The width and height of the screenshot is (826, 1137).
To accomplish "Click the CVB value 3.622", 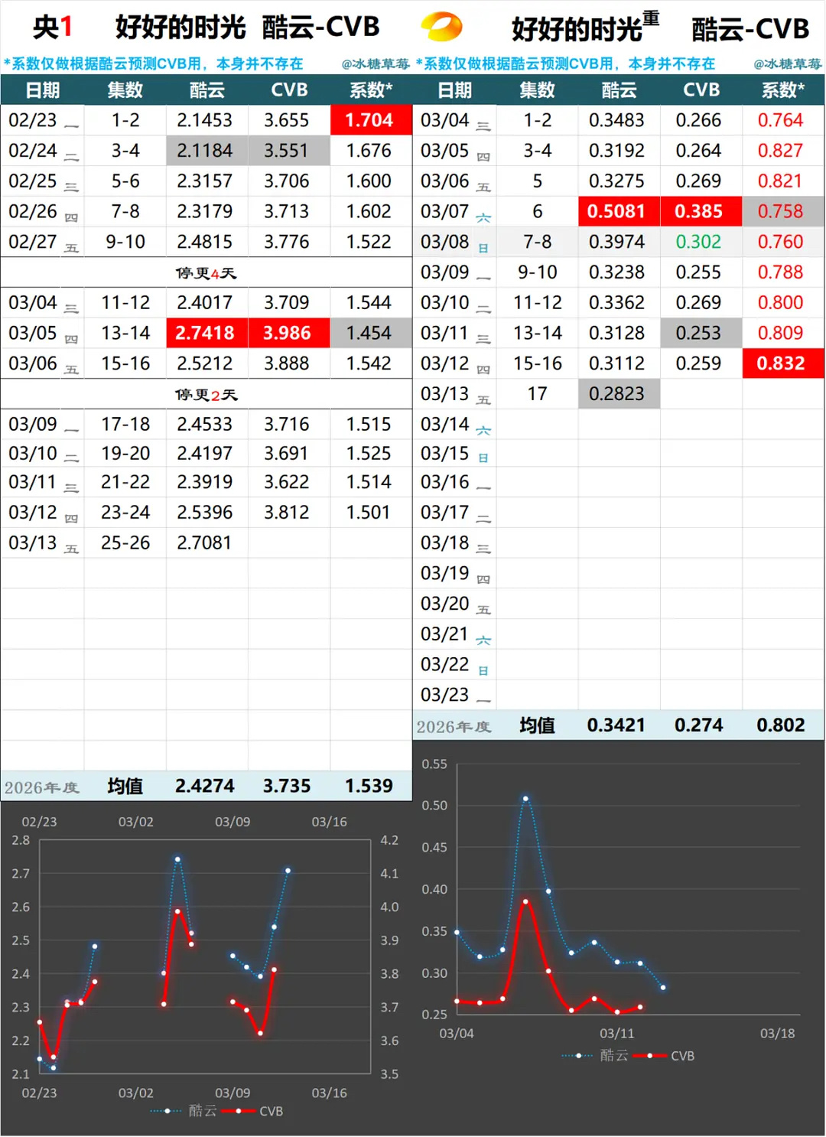I will (x=286, y=482).
